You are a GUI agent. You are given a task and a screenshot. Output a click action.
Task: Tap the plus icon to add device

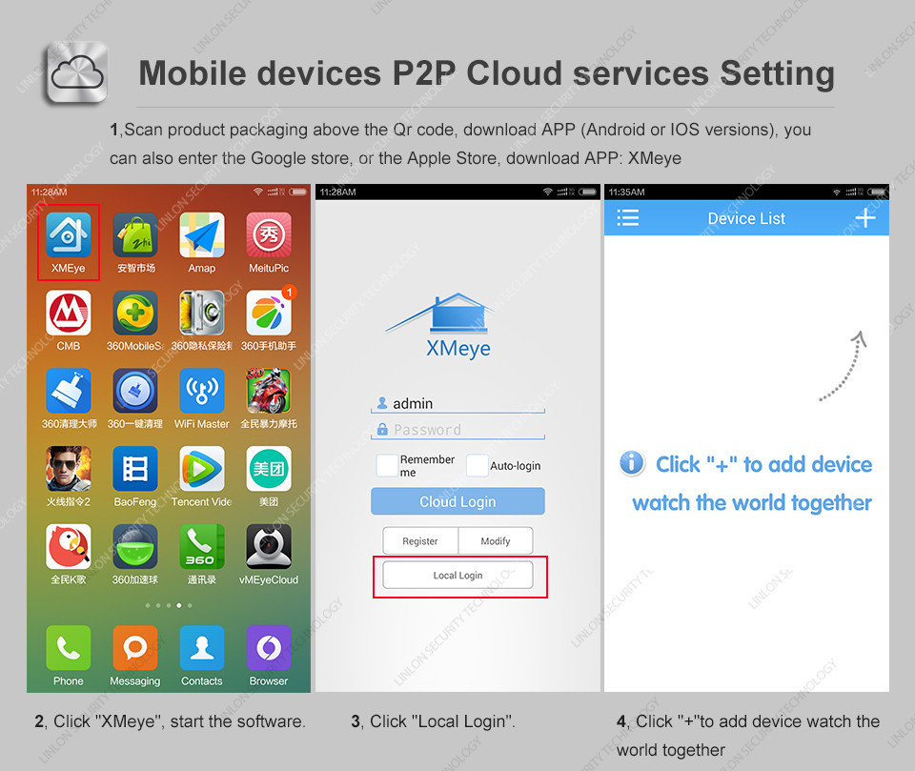tap(865, 218)
